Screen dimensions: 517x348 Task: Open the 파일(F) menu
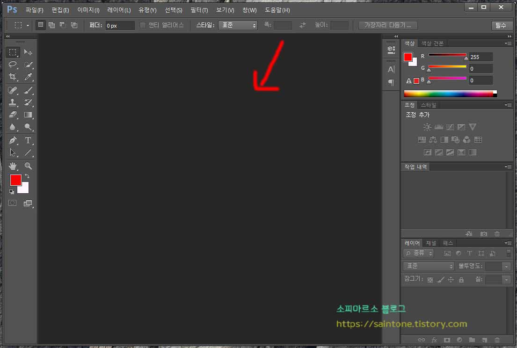tap(34, 10)
